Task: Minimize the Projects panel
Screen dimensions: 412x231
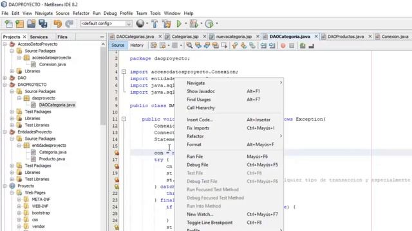Action: tap(102, 37)
